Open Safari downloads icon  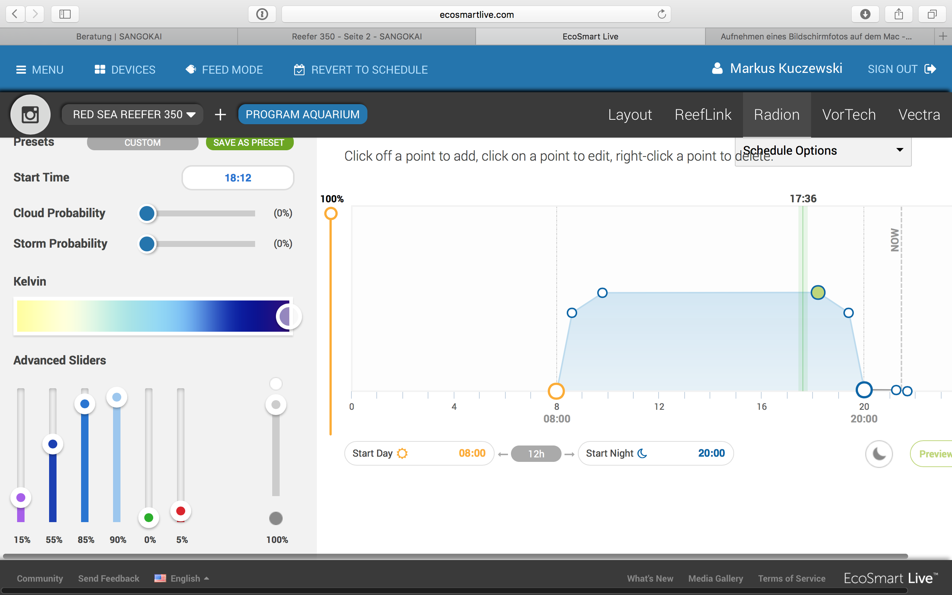(x=865, y=15)
